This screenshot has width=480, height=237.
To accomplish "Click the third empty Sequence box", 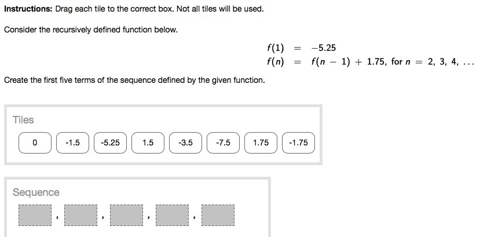I will click(126, 215).
